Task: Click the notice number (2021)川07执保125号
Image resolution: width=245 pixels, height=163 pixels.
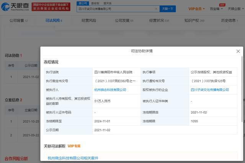Action: coord(208,81)
